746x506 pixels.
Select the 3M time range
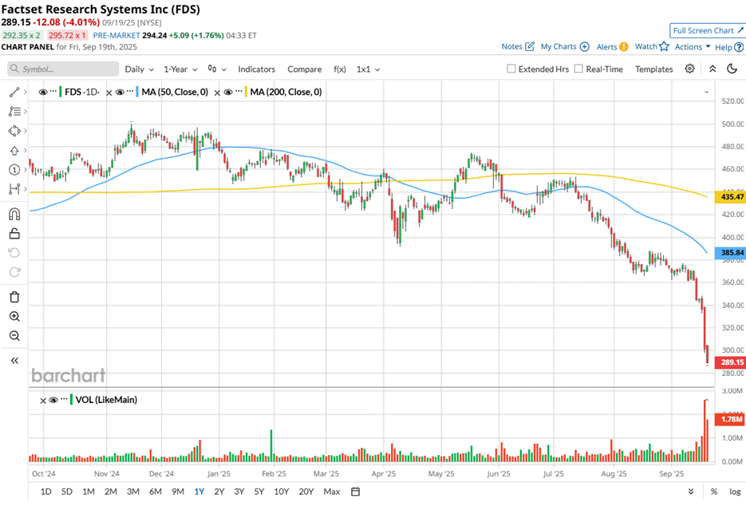click(x=133, y=492)
